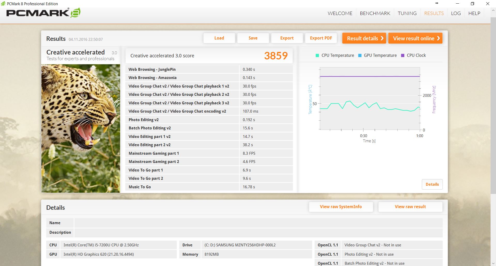Click Video Group Chat v2 - Not in use
Screen dimensions: 496x266
pyautogui.click(x=373, y=245)
